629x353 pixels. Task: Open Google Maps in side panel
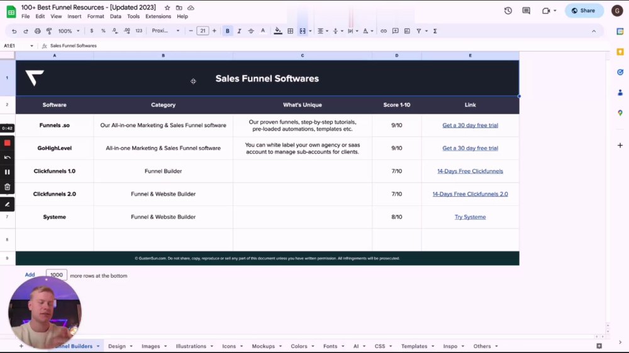pyautogui.click(x=620, y=113)
